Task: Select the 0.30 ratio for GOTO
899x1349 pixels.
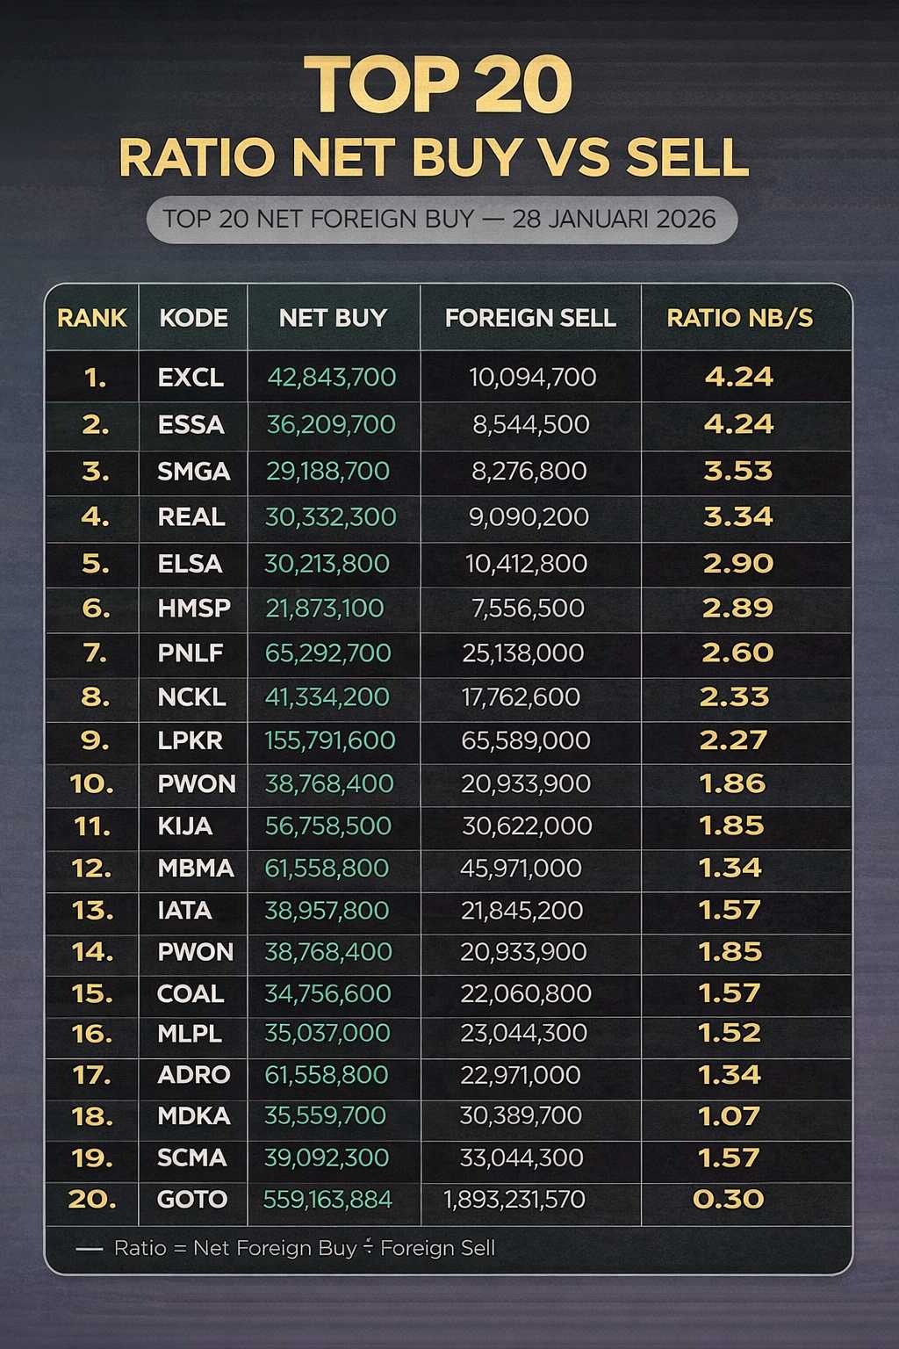Action: pos(728,1200)
